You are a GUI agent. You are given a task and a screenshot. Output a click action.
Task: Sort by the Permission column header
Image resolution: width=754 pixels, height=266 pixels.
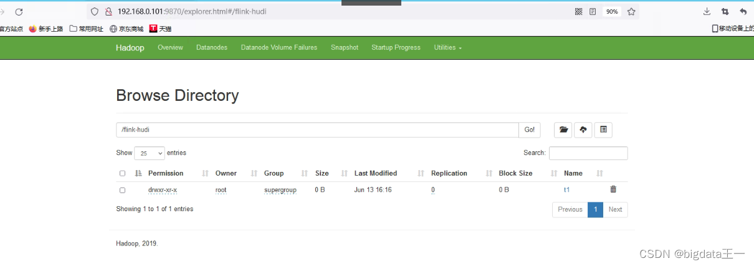(166, 173)
